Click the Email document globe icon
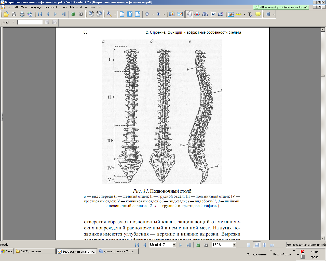This screenshot has width=326, height=261. tap(30, 14)
